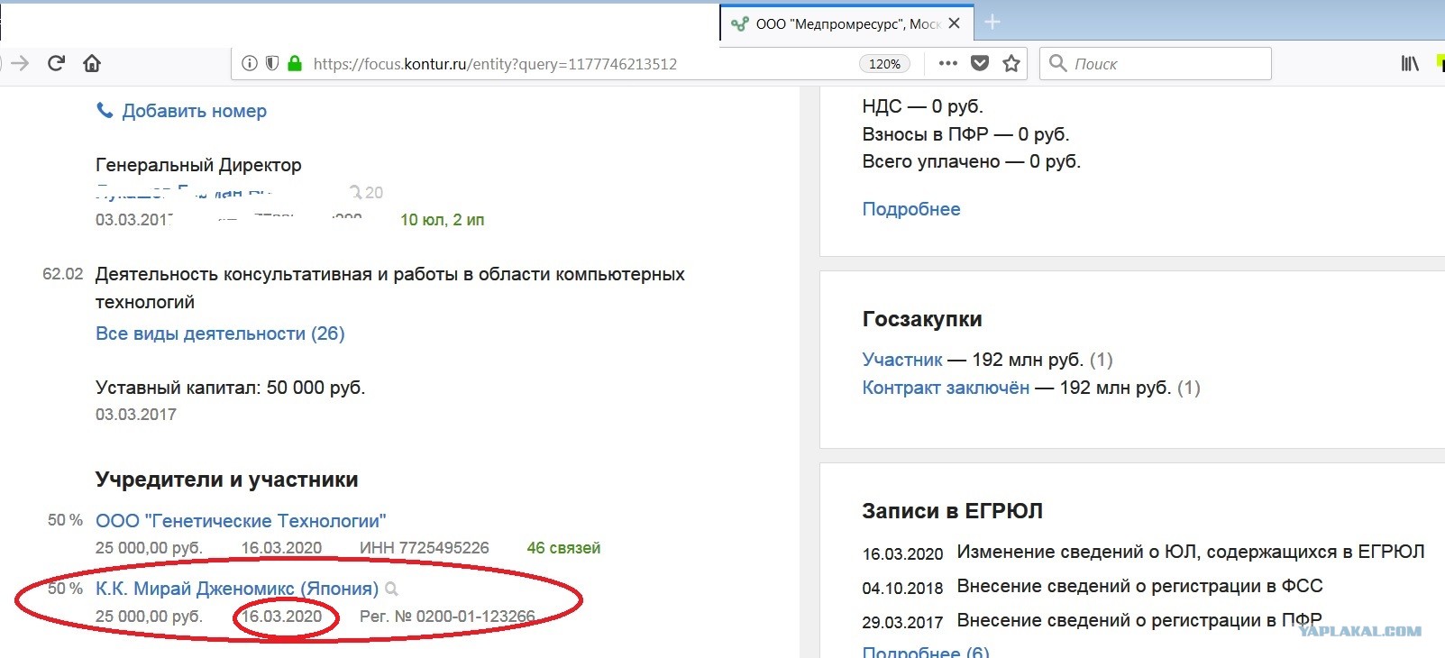Open Все виды деятельности (26) link

220,334
